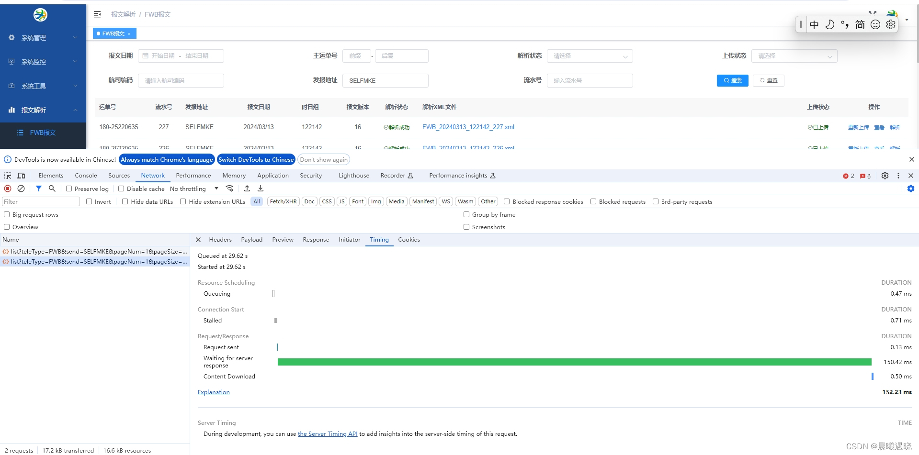Open network search magnifier
Image resolution: width=919 pixels, height=455 pixels.
[52, 189]
